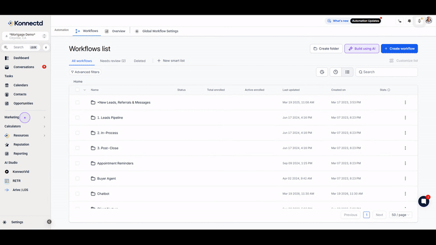Click Customize list
This screenshot has height=245, width=436.
click(403, 61)
